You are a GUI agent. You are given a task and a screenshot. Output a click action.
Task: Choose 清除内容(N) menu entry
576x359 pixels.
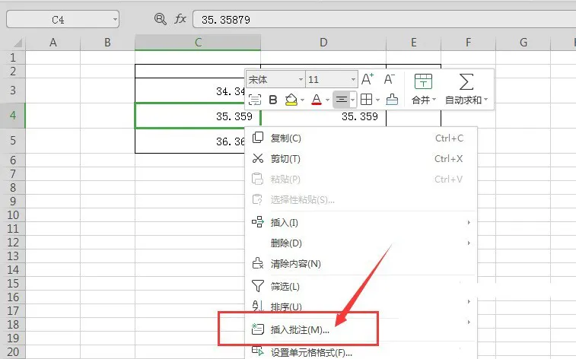click(361, 264)
